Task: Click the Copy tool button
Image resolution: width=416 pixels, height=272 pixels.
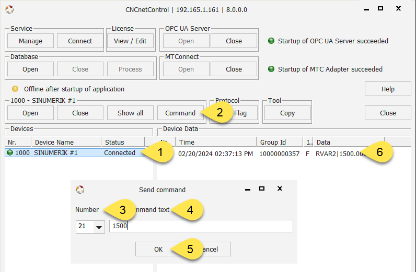Action: (x=287, y=113)
